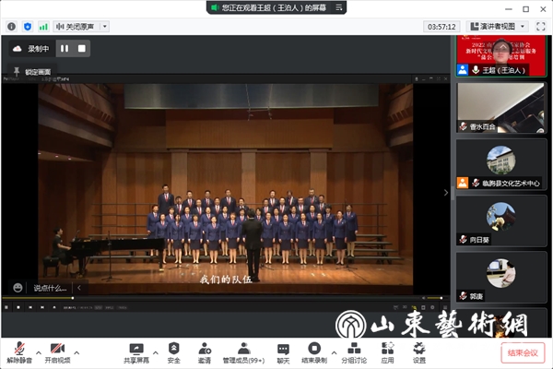Viewport: 553px width, 369px height.
Task: Turn on camera via 开启视频
Action: pyautogui.click(x=57, y=352)
